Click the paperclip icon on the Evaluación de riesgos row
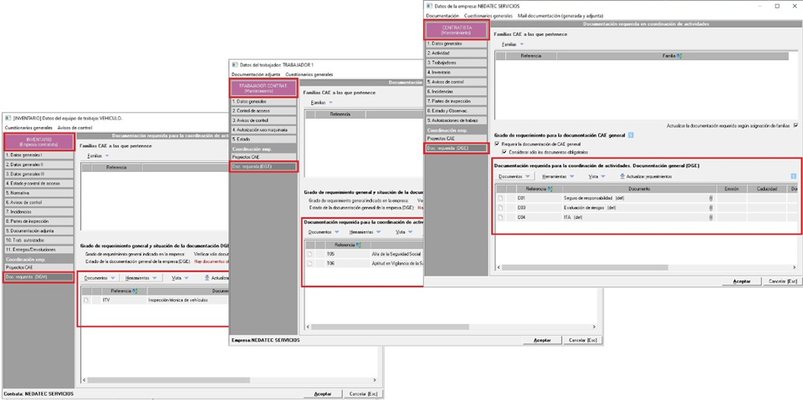803x400 pixels. [x=711, y=207]
